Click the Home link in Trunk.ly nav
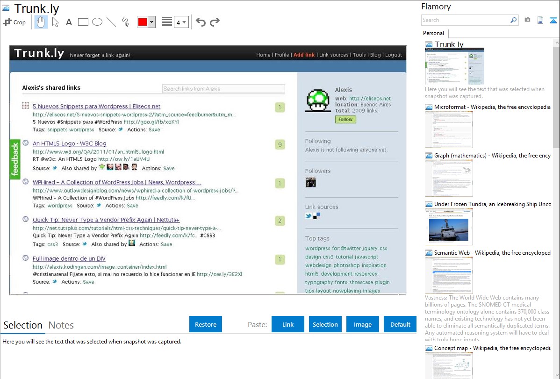Viewport: 560px width, 379px height. [x=263, y=55]
